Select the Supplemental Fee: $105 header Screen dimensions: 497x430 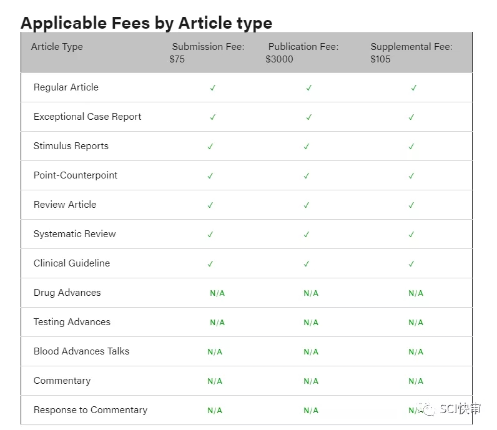pos(411,52)
